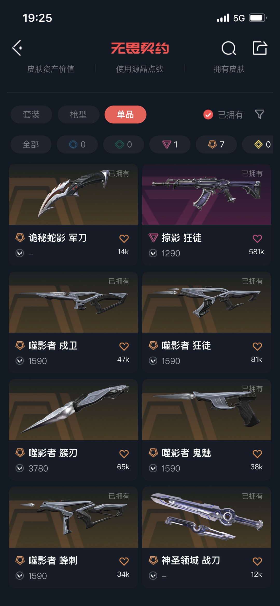Switch to the 枪型 tab
The width and height of the screenshot is (280, 606).
tap(79, 114)
